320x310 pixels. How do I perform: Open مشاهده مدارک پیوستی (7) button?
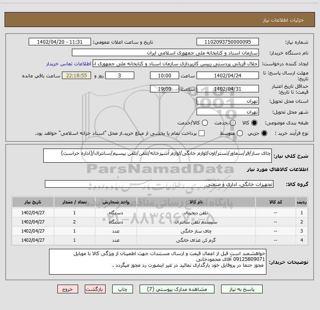(177, 289)
